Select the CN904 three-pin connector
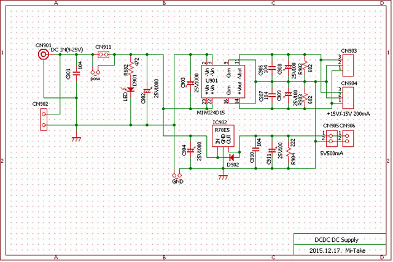This screenshot has width=393, height=262. coord(348,95)
